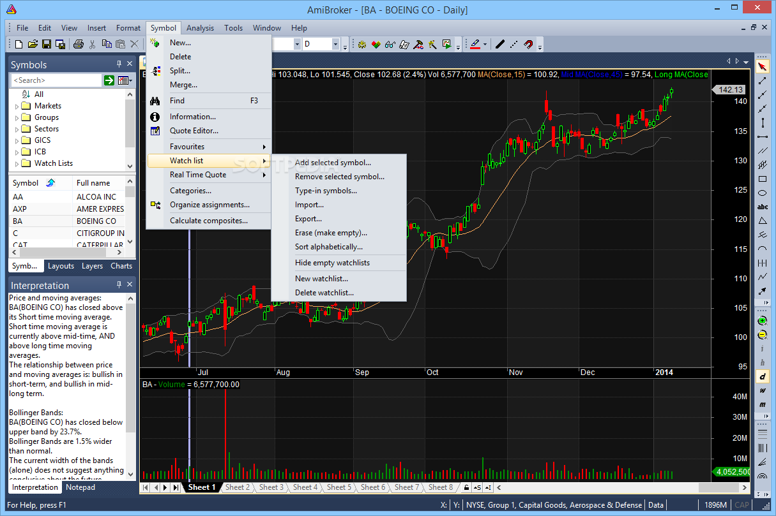Click the red magnet snap icon

[528, 44]
